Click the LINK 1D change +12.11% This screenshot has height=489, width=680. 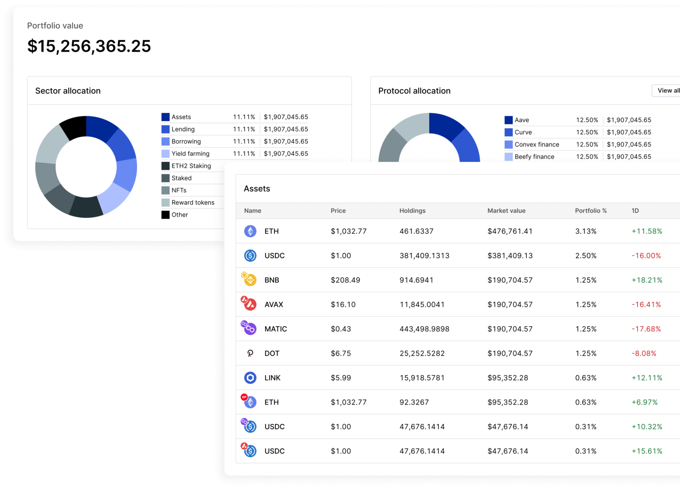[647, 378]
